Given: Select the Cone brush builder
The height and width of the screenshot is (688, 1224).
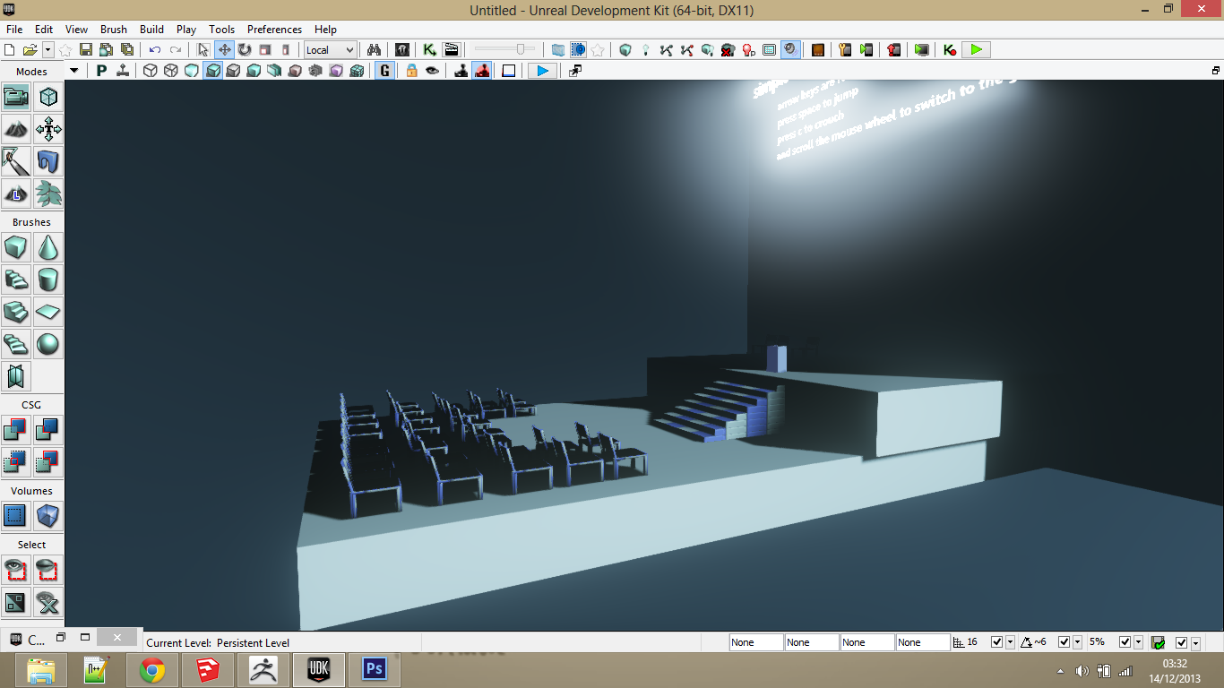Looking at the screenshot, I should tap(47, 247).
